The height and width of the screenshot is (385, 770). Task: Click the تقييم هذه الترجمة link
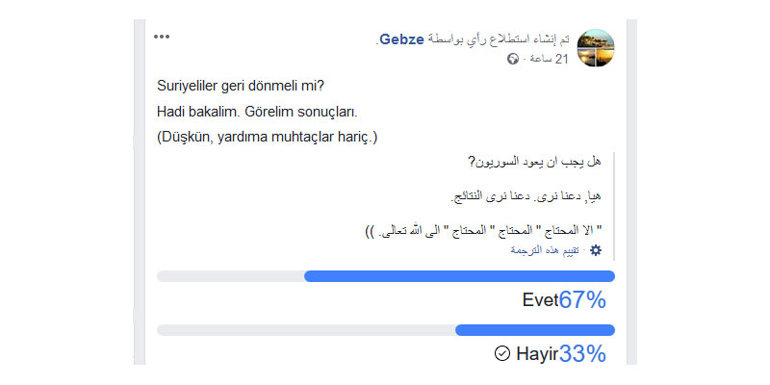click(x=545, y=250)
